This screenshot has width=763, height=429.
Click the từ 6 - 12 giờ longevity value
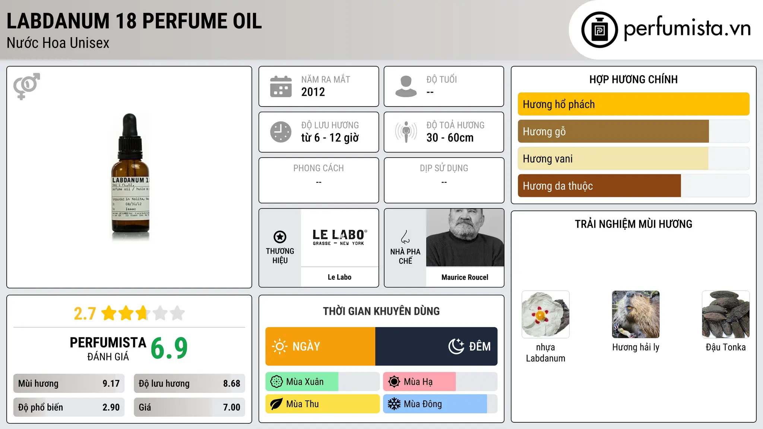click(330, 138)
